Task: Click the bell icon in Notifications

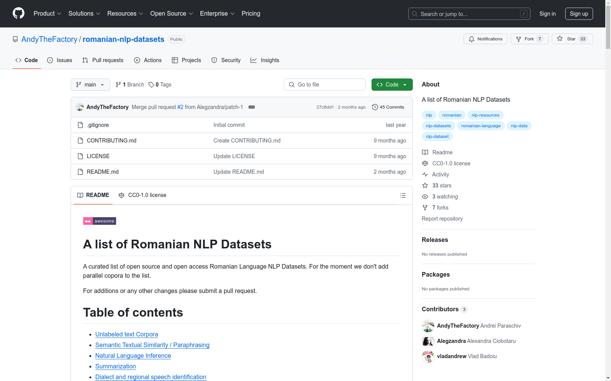Action: [472, 39]
